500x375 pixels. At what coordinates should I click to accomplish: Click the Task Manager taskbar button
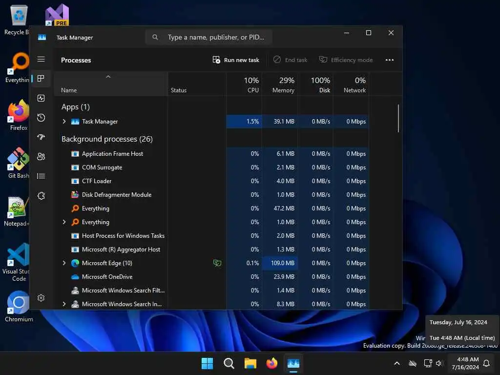click(293, 363)
